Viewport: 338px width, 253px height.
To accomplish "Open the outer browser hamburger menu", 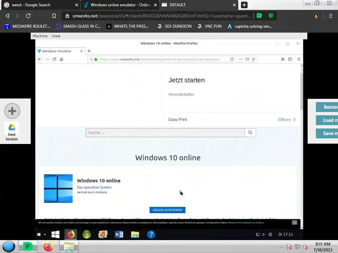I will point(330,16).
